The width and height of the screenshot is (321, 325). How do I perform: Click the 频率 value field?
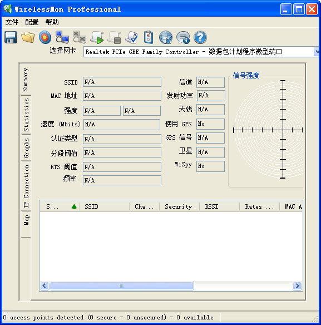(x=122, y=180)
